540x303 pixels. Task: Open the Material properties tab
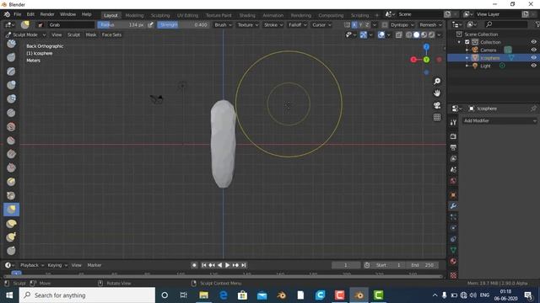453,262
